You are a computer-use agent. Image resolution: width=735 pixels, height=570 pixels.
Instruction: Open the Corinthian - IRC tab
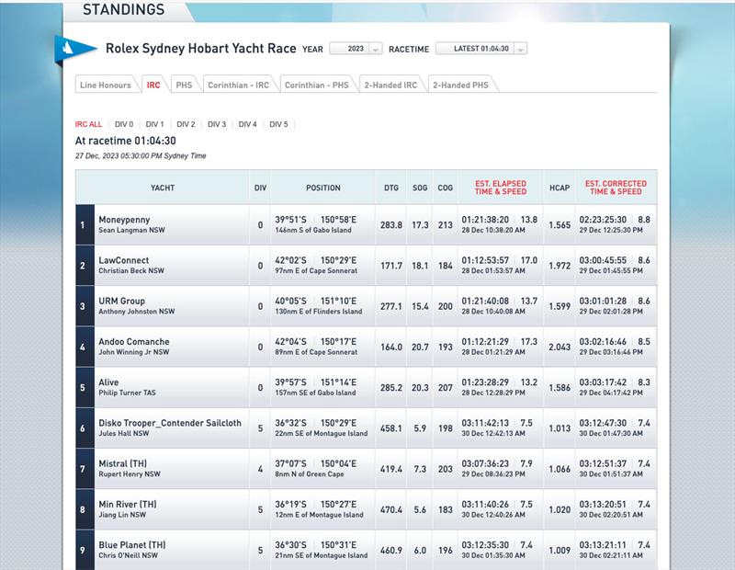tap(238, 85)
